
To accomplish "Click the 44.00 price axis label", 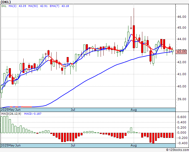I will click(x=182, y=39).
